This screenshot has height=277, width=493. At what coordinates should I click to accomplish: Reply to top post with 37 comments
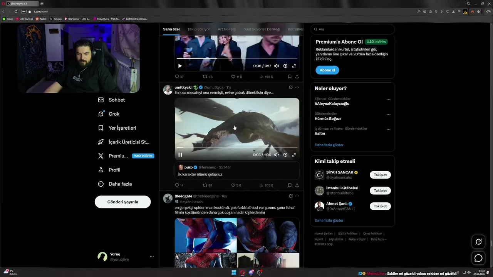pos(179,77)
